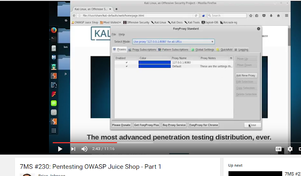The width and height of the screenshot is (301, 176).
Task: Click the Please Donate button
Action: 121,125
